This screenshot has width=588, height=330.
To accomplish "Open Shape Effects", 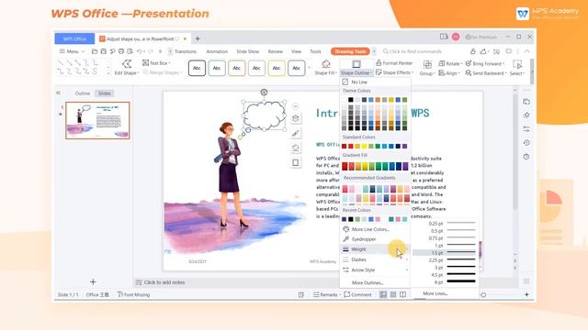I will [394, 72].
